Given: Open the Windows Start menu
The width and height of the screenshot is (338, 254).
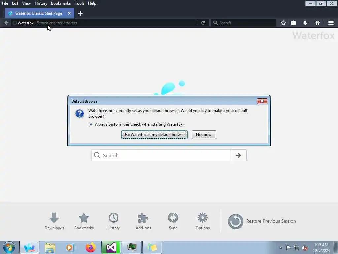Looking at the screenshot, I should pyautogui.click(x=9, y=247).
